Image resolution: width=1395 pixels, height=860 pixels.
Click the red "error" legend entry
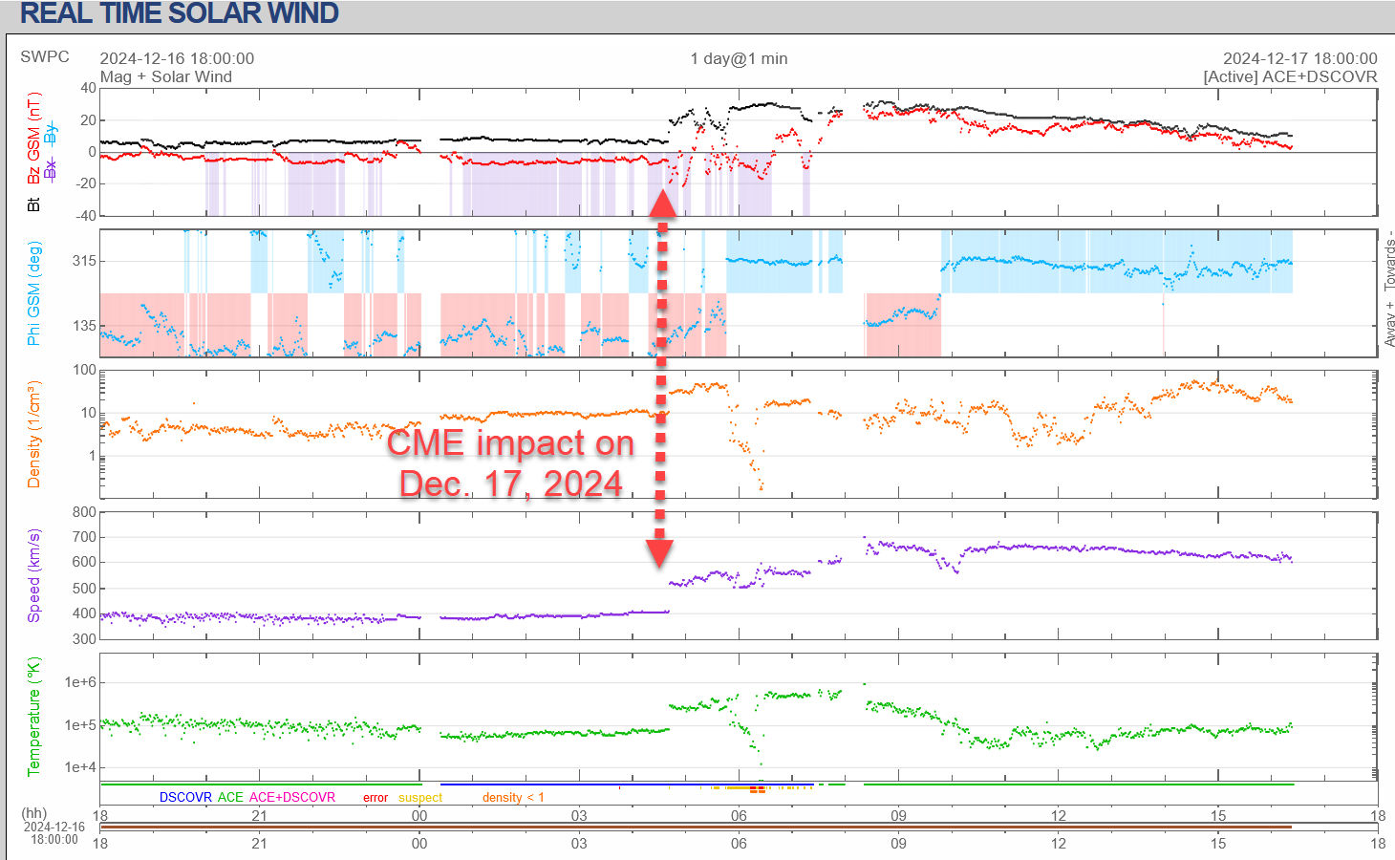(376, 797)
